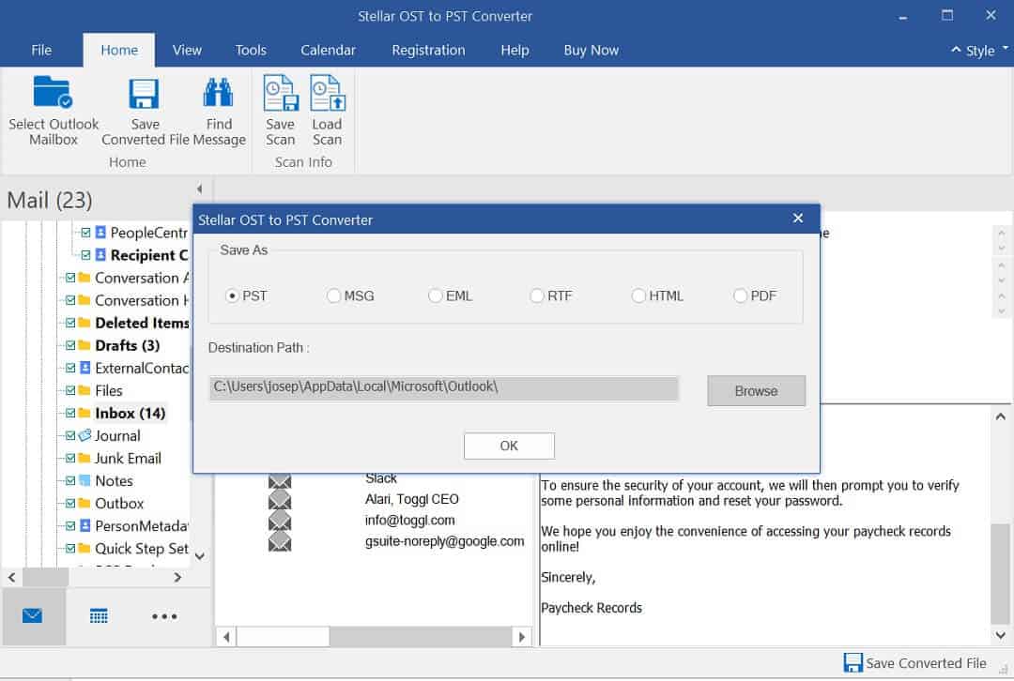This screenshot has width=1014, height=681.
Task: Click folder tree scroll left arrow
Action: (11, 578)
